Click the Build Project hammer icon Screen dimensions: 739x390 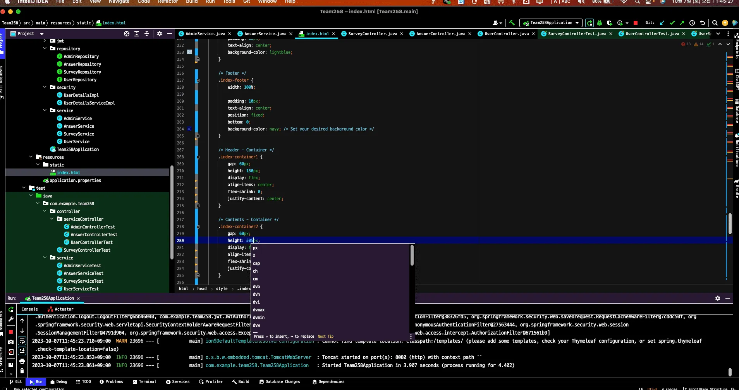512,23
